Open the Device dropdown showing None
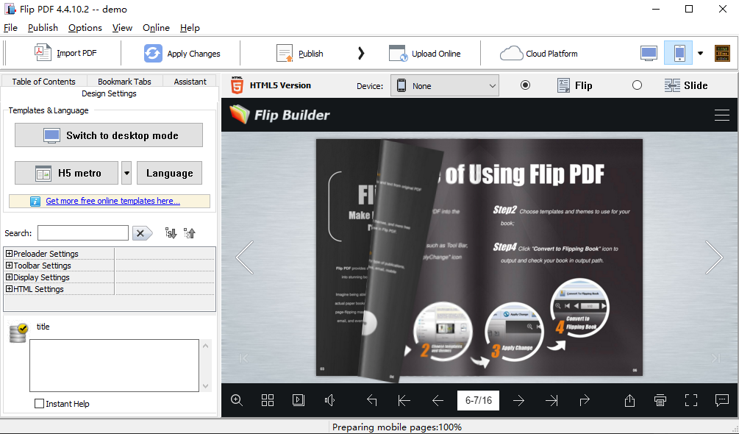This screenshot has width=739, height=434. point(444,86)
